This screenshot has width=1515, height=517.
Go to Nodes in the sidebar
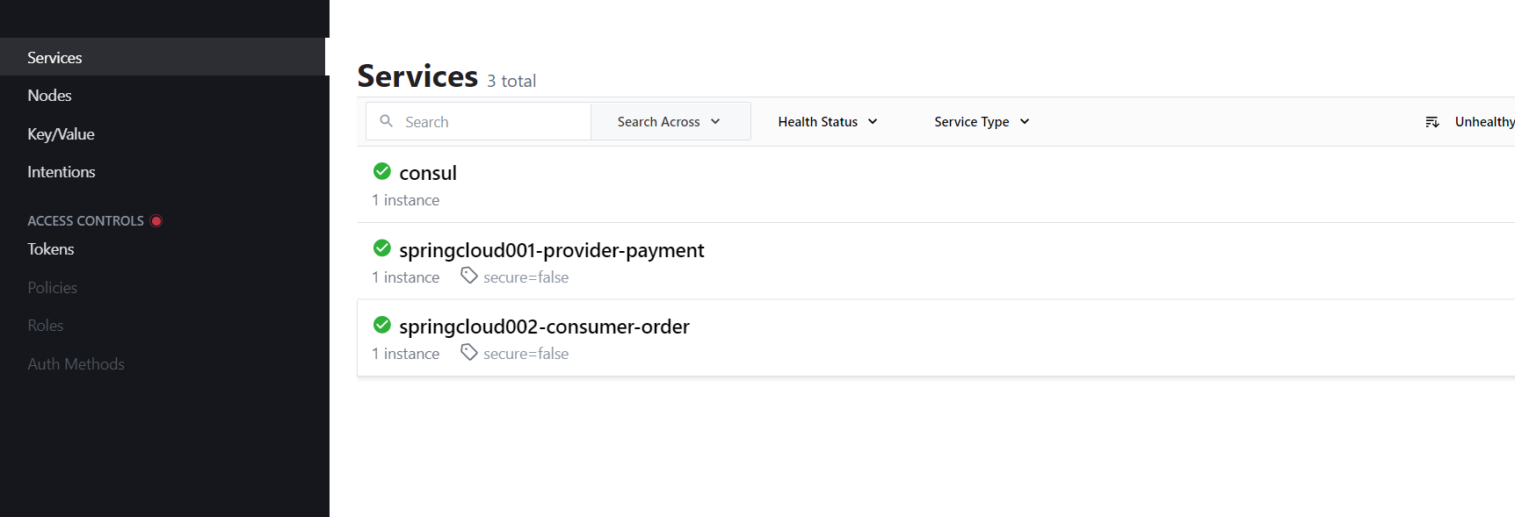49,96
